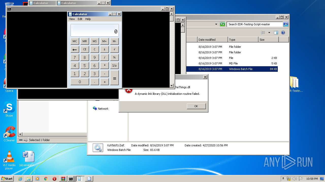Switch to the Calculator taskbar button
Viewport: 325px width, 182px height.
(80, 179)
